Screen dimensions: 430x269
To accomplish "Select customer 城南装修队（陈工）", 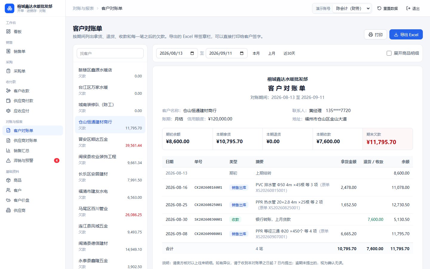I will coord(110,107).
